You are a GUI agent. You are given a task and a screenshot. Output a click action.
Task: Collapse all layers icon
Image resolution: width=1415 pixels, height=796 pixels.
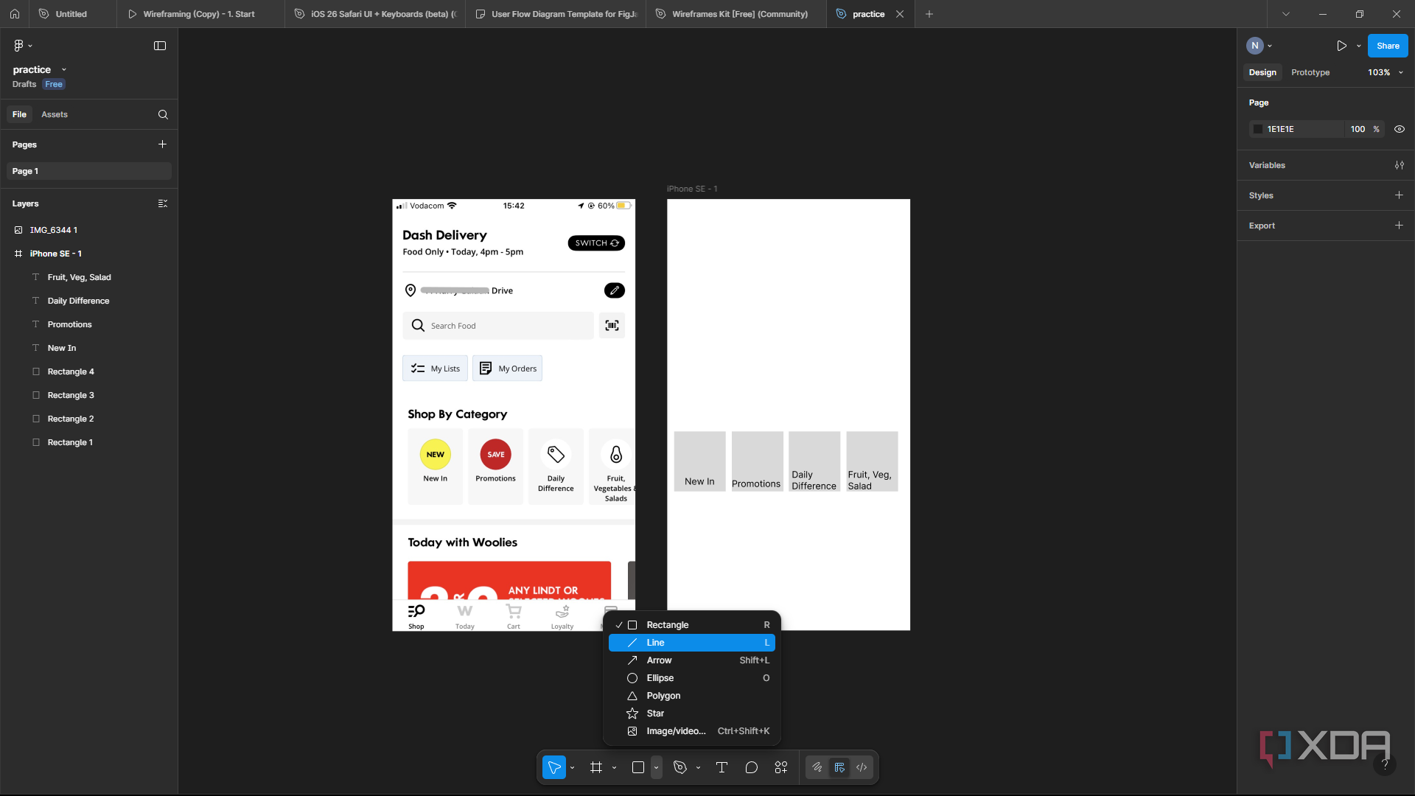(x=163, y=203)
